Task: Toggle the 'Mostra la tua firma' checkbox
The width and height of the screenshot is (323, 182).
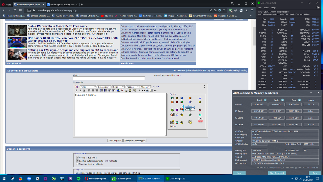Action: click(77, 157)
